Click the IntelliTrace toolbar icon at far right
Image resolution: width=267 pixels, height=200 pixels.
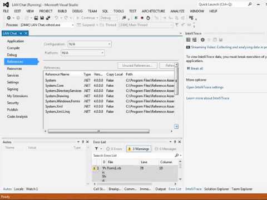191,18
